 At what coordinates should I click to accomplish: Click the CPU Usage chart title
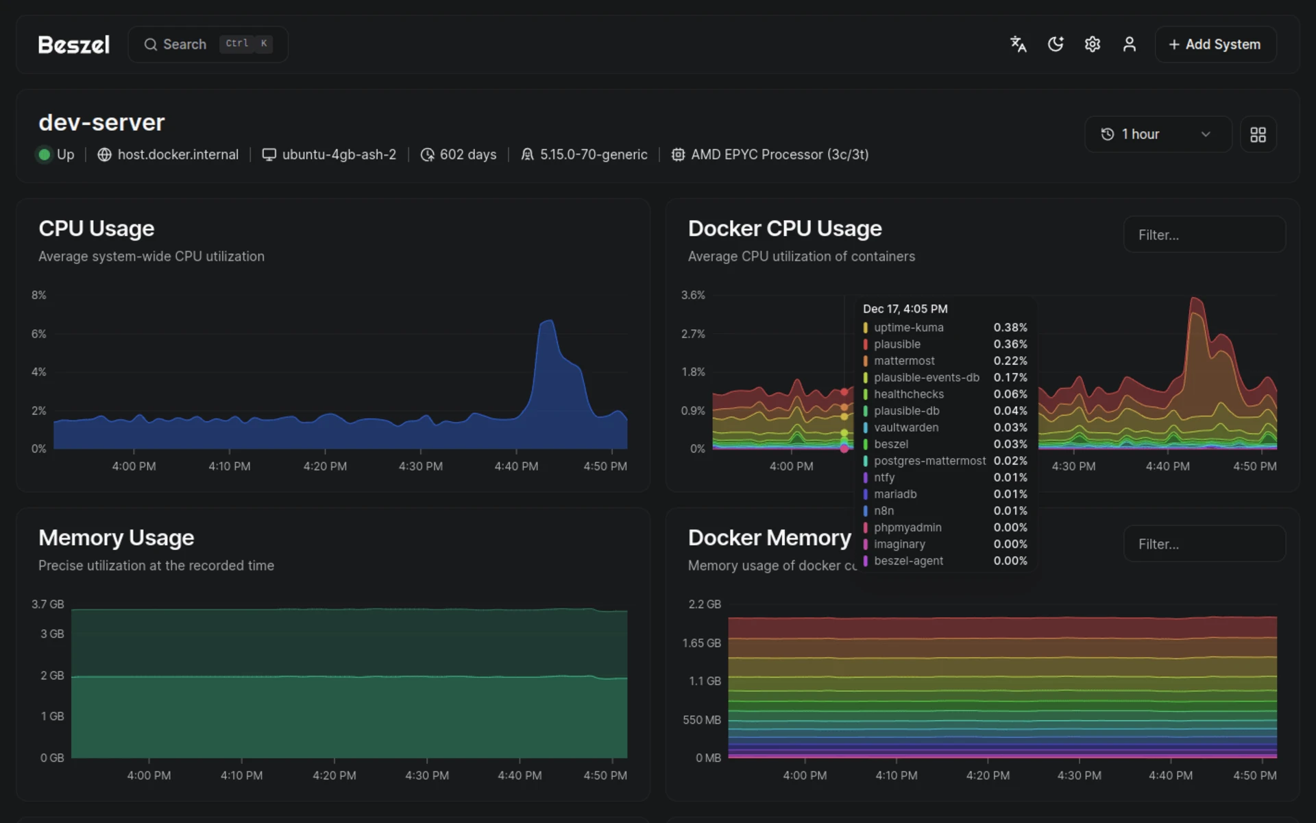[97, 228]
